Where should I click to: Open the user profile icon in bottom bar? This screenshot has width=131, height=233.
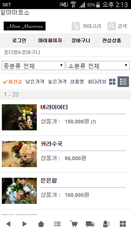pyautogui.click(x=106, y=224)
